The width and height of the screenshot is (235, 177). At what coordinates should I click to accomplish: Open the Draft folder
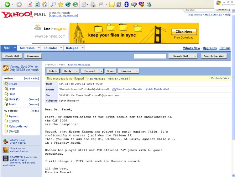pyautogui.click(x=12, y=89)
